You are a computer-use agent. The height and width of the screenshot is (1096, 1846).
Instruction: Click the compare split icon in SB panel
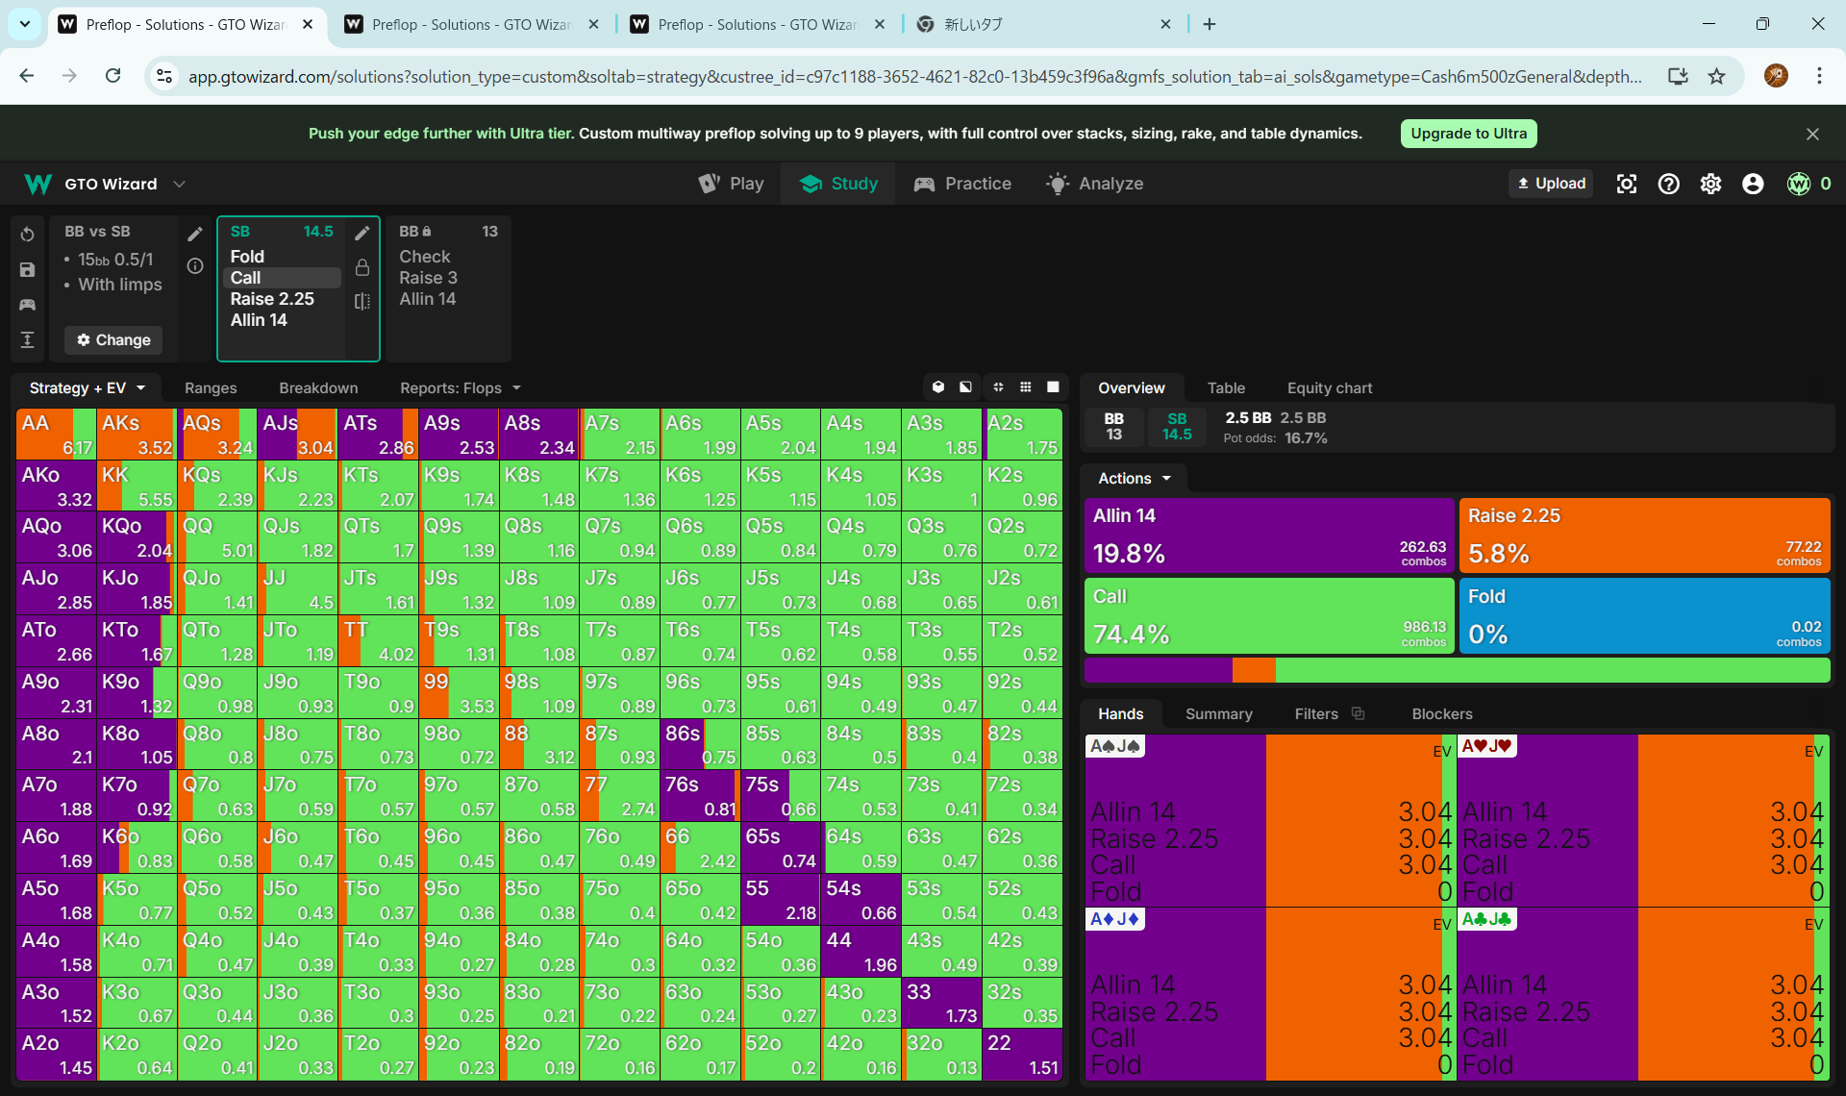pos(362,301)
